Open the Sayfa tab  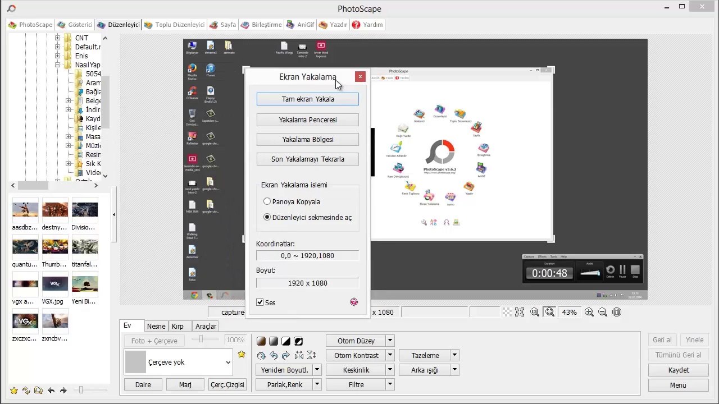[x=222, y=25]
